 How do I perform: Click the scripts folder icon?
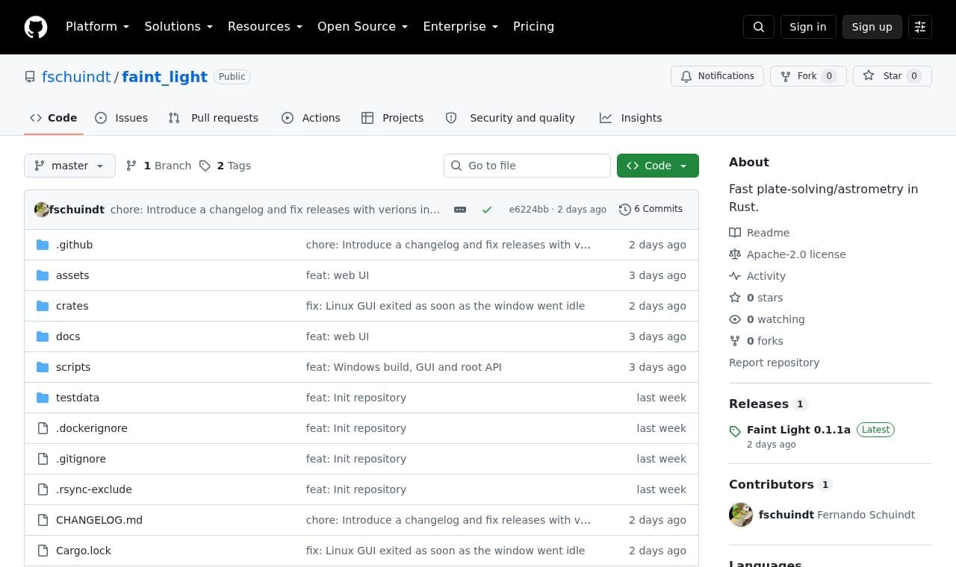(43, 367)
